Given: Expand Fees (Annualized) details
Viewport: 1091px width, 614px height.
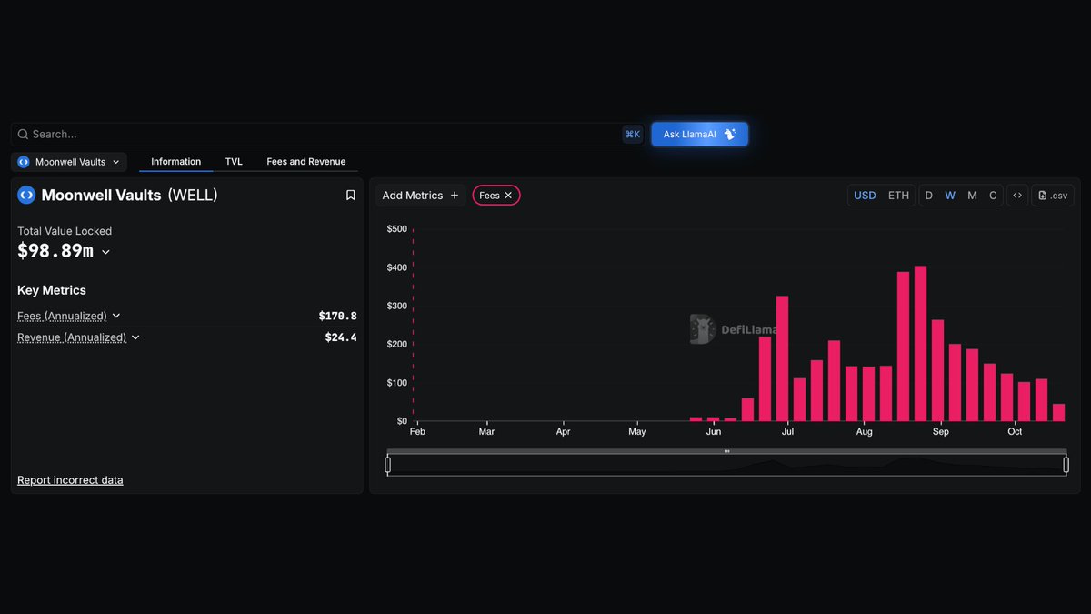Looking at the screenshot, I should click(115, 316).
